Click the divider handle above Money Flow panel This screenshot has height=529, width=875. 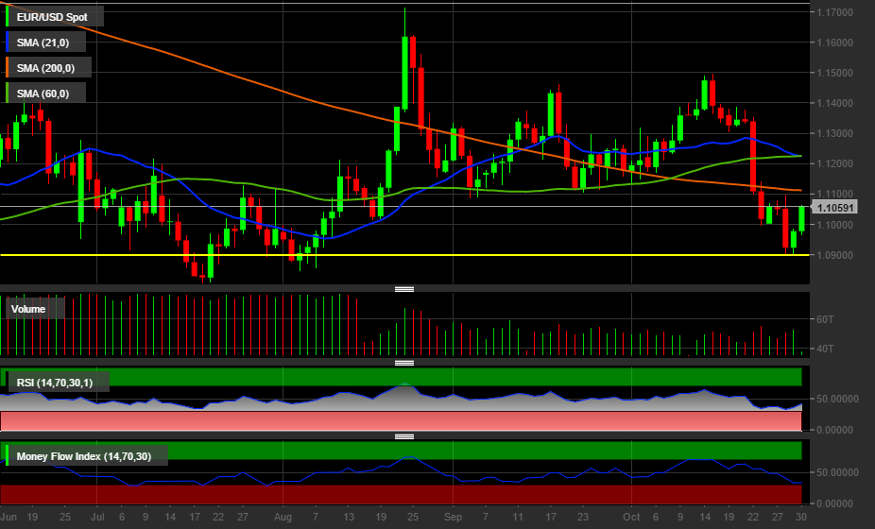[404, 436]
